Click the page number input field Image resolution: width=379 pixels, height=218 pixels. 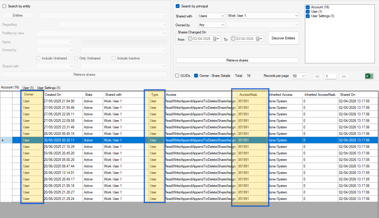(330, 76)
